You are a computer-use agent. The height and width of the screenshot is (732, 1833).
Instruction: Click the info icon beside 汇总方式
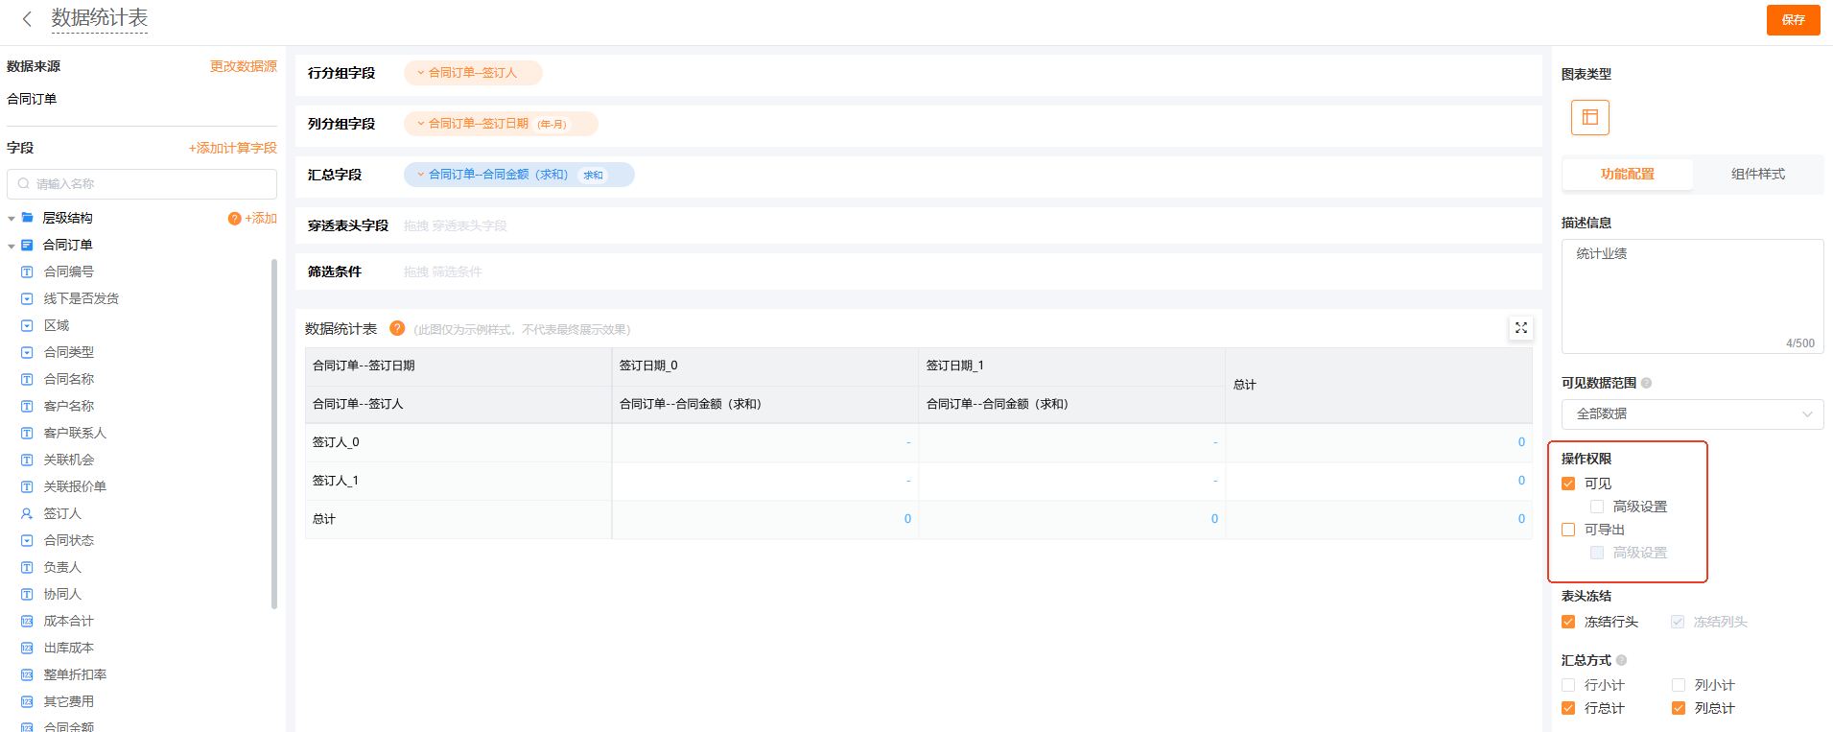pos(1622,660)
